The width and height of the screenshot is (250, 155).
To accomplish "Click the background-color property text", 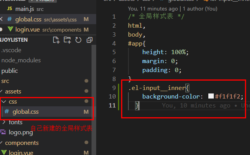I will pos(171,97).
